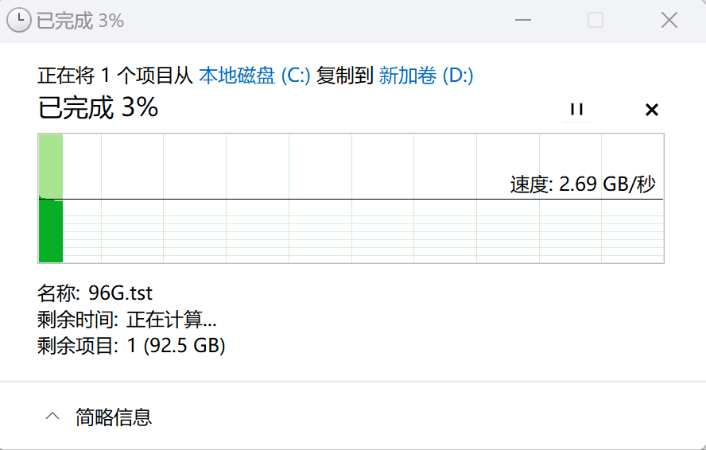Click the dark green progress bar area
This screenshot has width=706, height=450.
51,231
